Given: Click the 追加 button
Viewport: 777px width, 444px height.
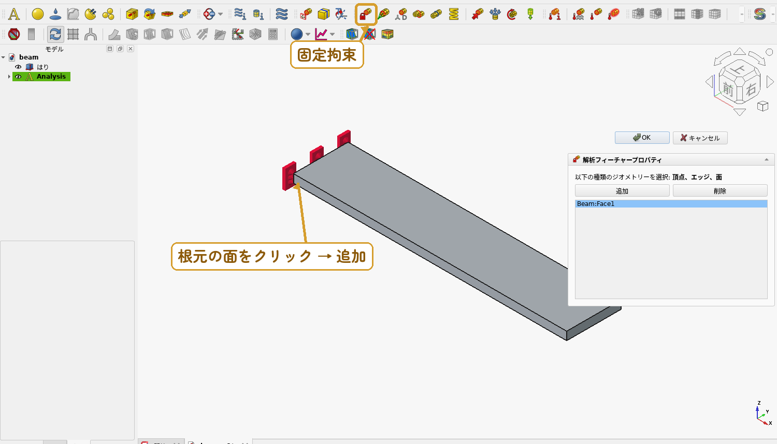Looking at the screenshot, I should tap(622, 191).
